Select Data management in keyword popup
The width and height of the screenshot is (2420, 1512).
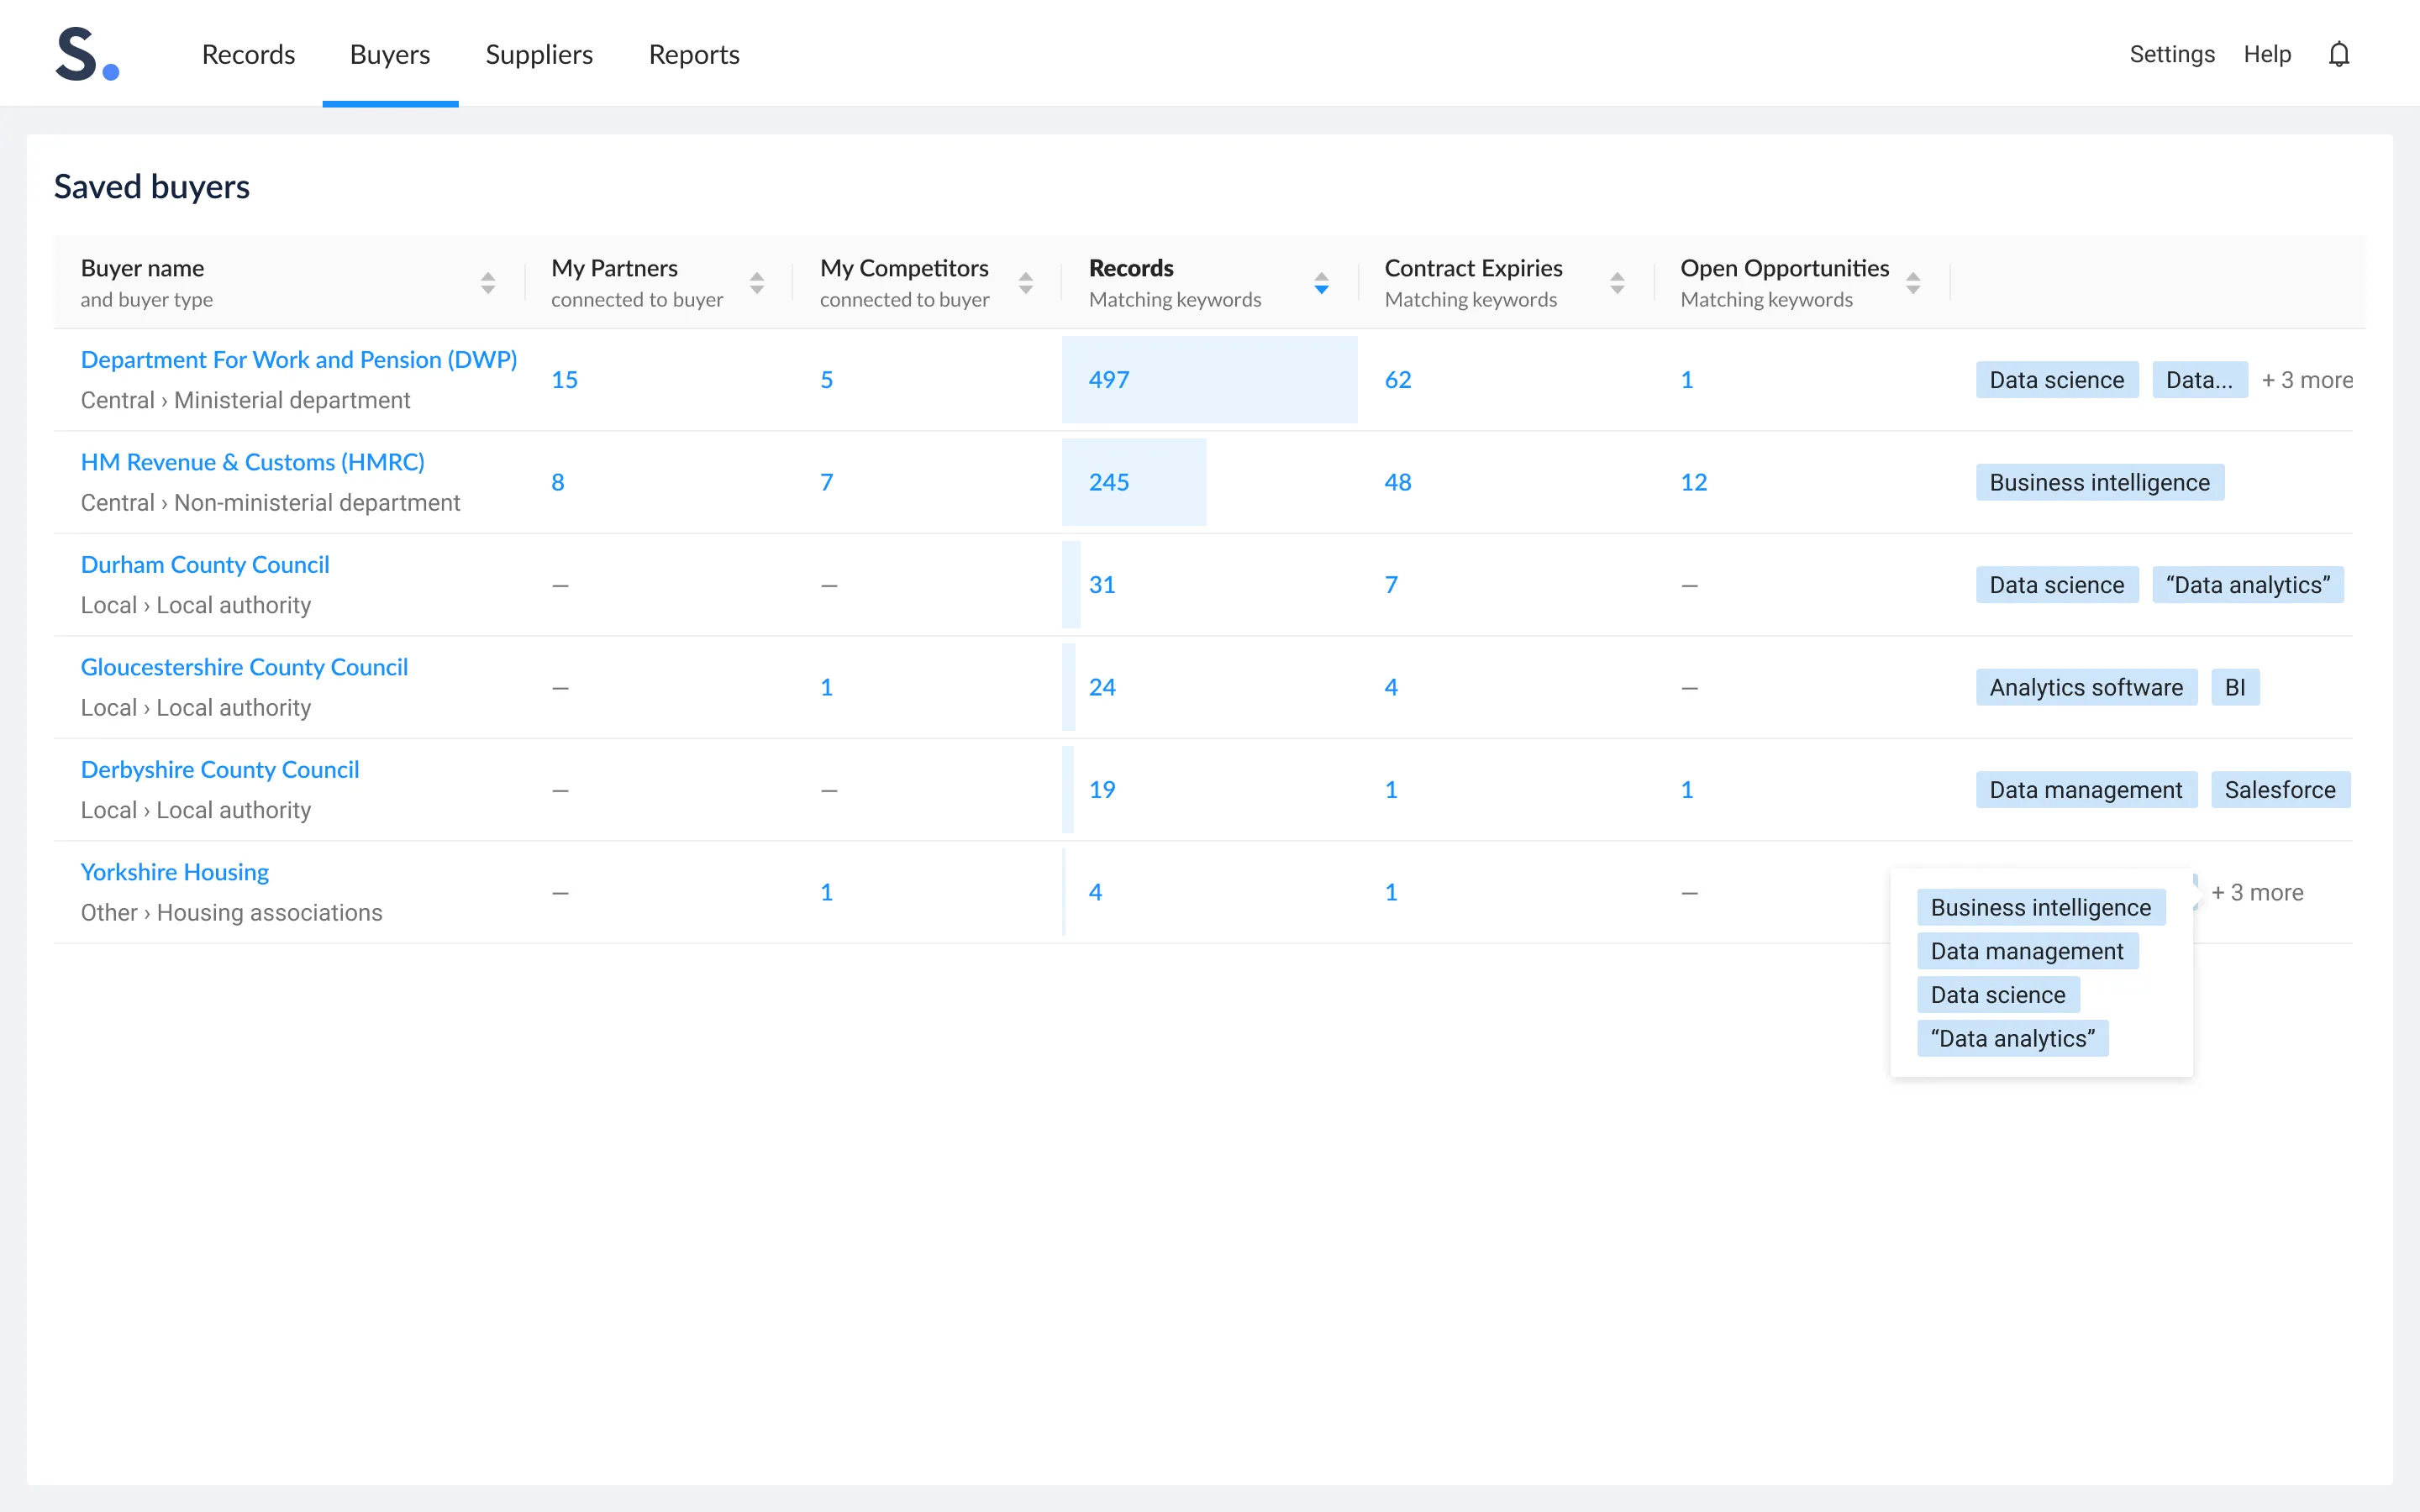point(2027,951)
